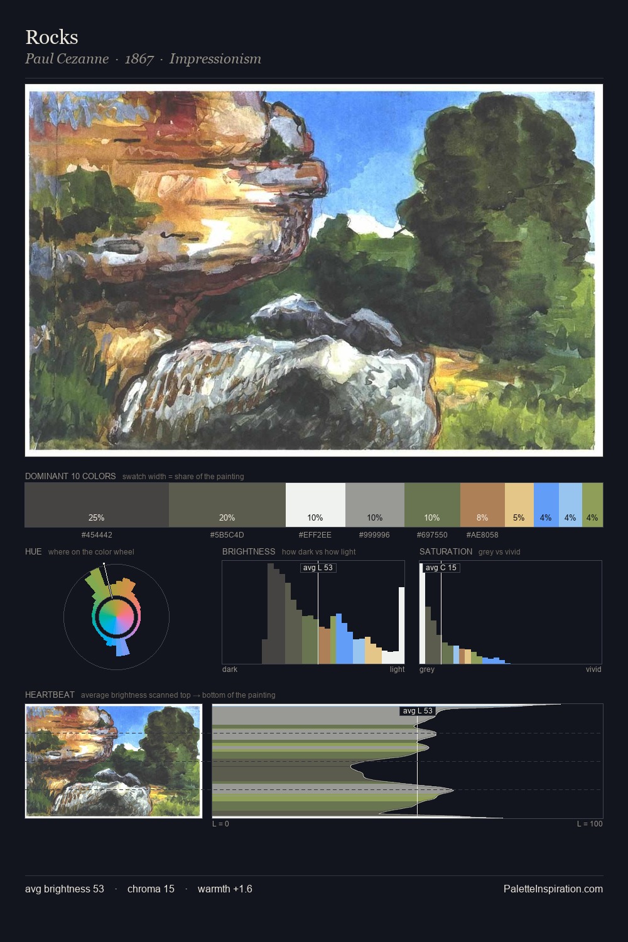Click the brightness histogram chart
This screenshot has height=942, width=628.
pyautogui.click(x=313, y=612)
